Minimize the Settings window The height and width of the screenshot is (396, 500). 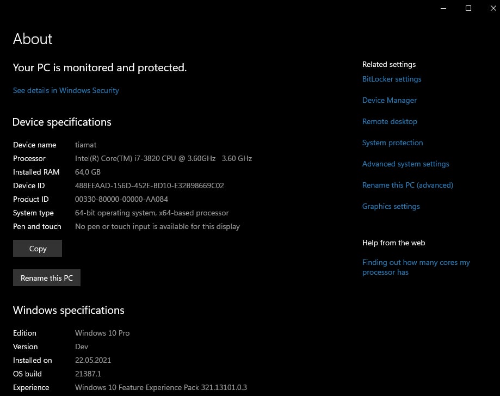click(x=443, y=8)
